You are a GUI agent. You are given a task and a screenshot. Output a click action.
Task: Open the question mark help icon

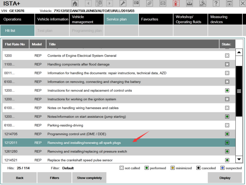(216, 4)
